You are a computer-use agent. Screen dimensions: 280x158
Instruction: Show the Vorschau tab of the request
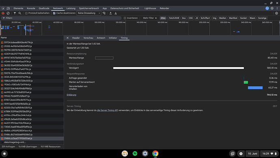[x=88, y=38]
